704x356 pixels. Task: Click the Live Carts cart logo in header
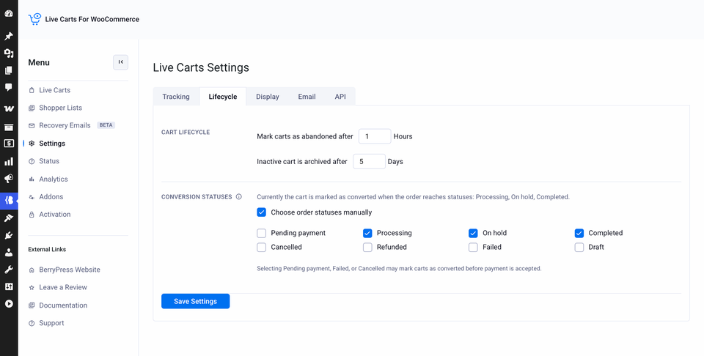(x=34, y=19)
